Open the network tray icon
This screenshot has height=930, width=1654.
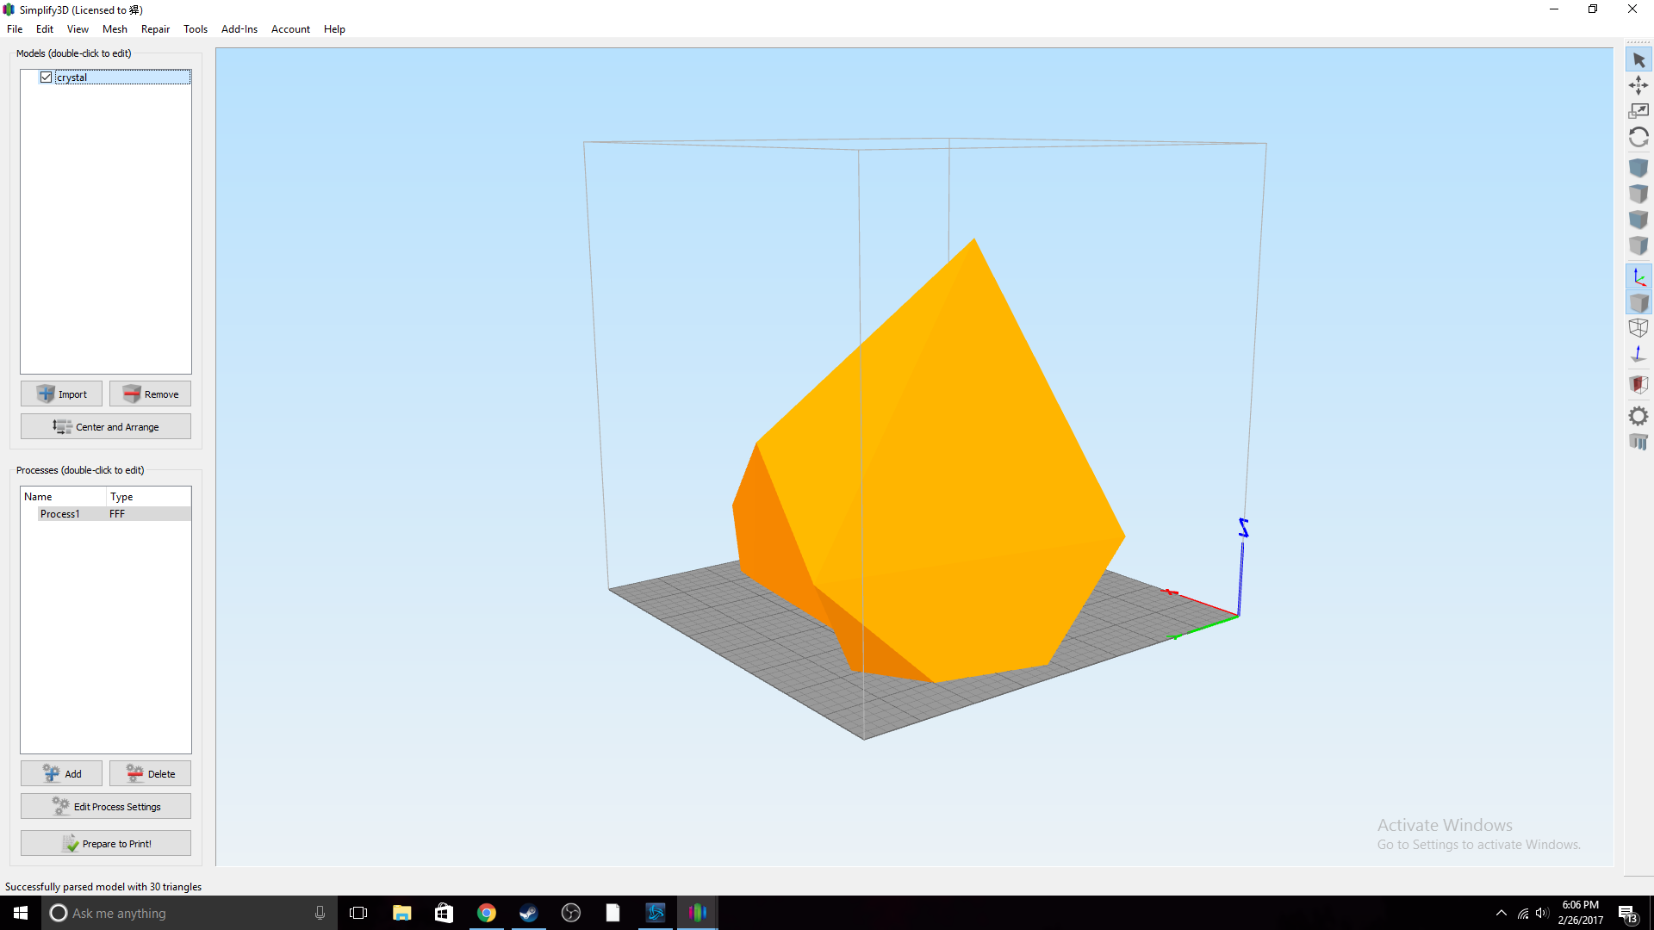click(x=1523, y=913)
